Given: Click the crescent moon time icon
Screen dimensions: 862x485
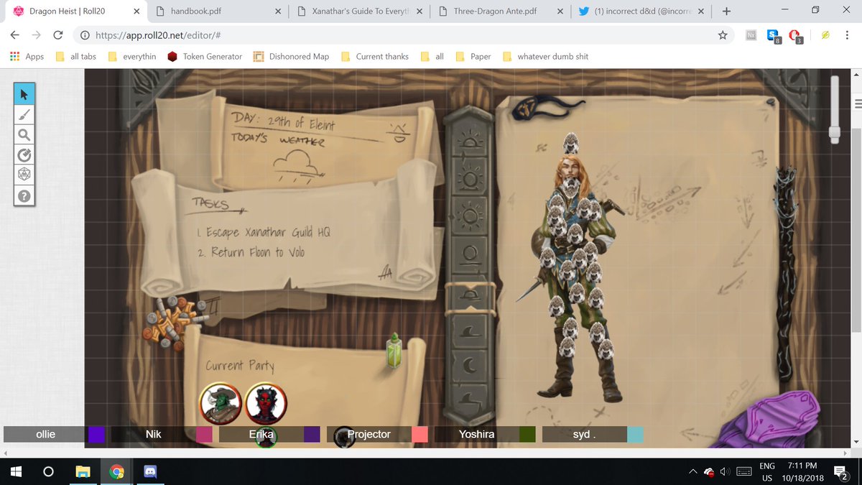Looking at the screenshot, I should coord(470,366).
